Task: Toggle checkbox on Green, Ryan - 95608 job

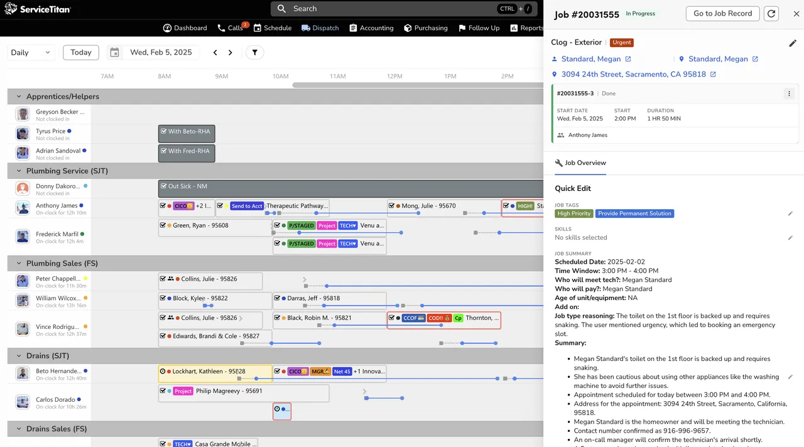Action: [x=163, y=225]
